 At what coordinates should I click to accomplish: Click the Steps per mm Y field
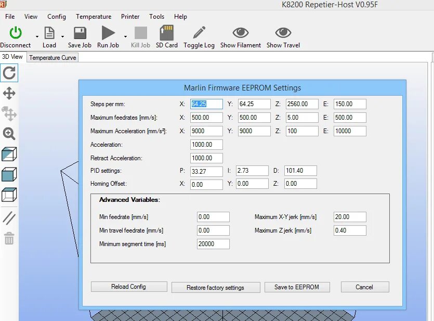coord(254,104)
